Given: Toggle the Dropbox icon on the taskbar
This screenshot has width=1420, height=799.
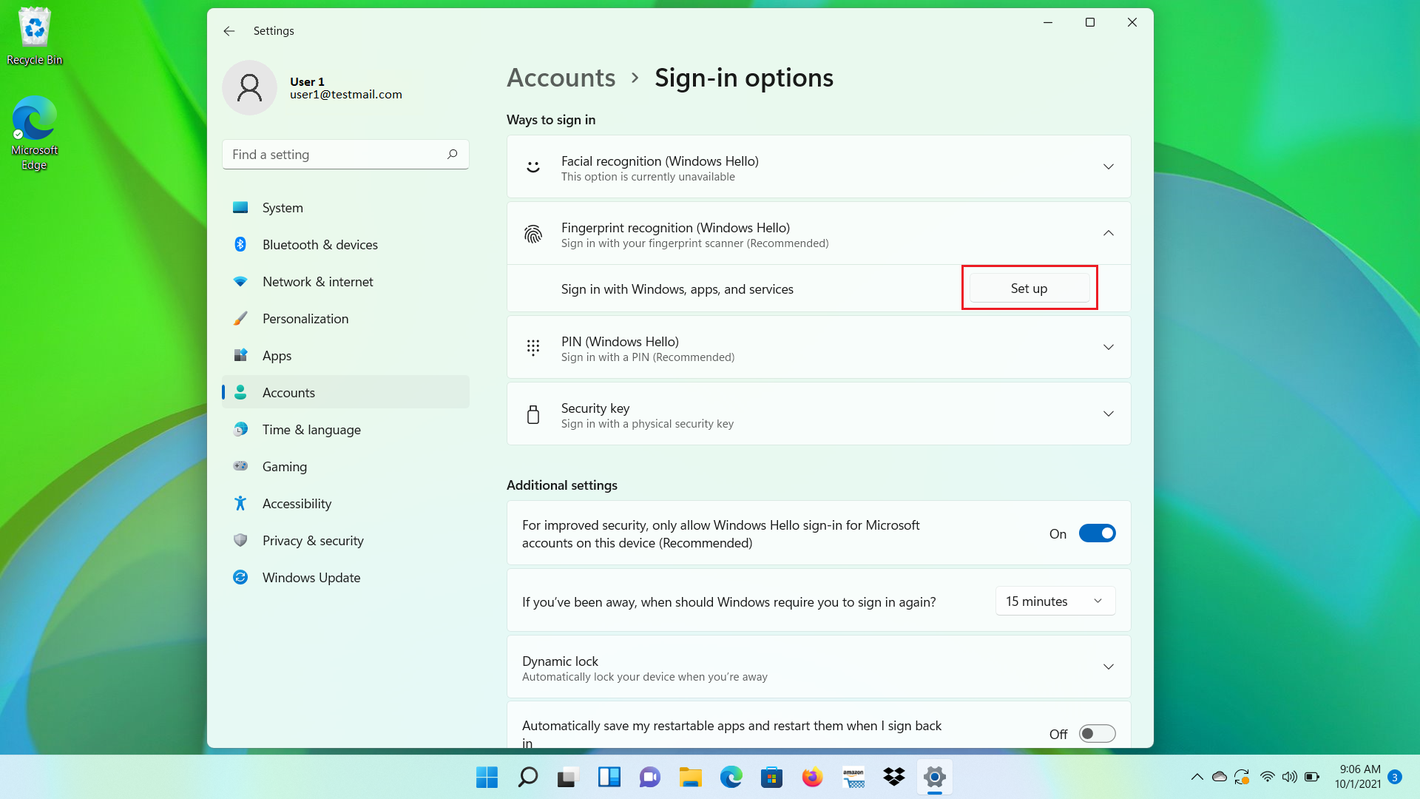Looking at the screenshot, I should tap(893, 777).
